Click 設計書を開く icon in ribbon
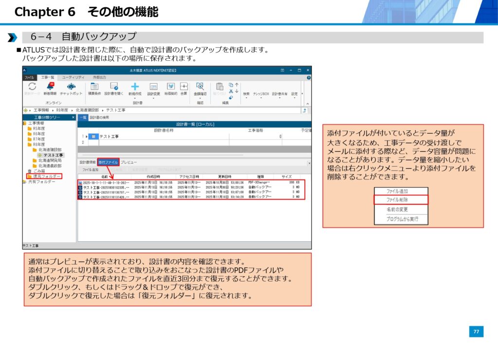The height and width of the screenshot is (352, 498). [x=114, y=87]
